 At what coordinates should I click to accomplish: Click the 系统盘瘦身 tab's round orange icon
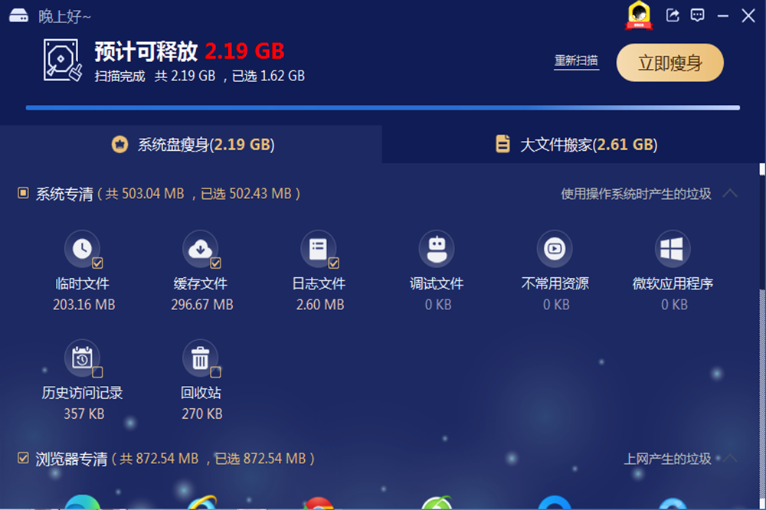pos(119,145)
